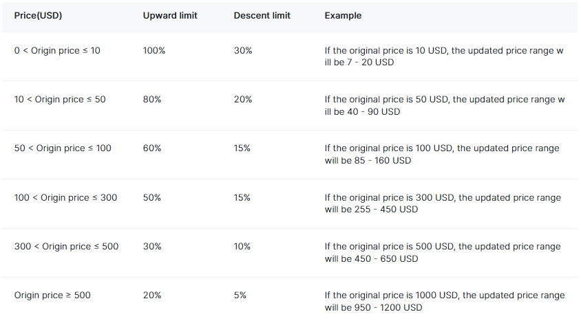This screenshot has height=323, width=581.
Task: Click the 20% descent limit value
Action: (243, 100)
